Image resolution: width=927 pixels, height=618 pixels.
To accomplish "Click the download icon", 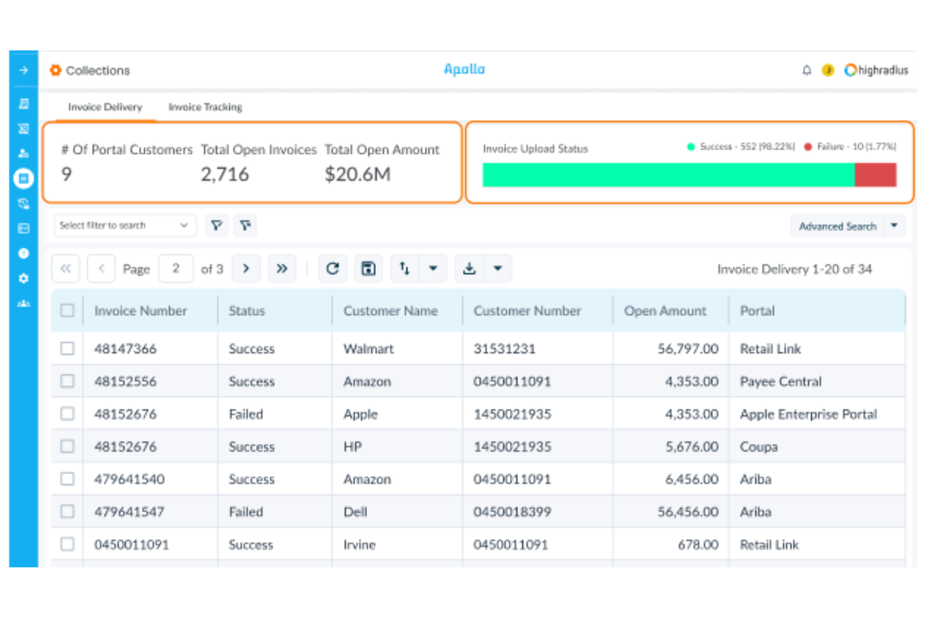I will pos(469,269).
